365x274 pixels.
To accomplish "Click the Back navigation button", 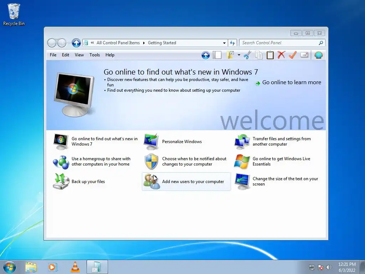I will click(52, 43).
